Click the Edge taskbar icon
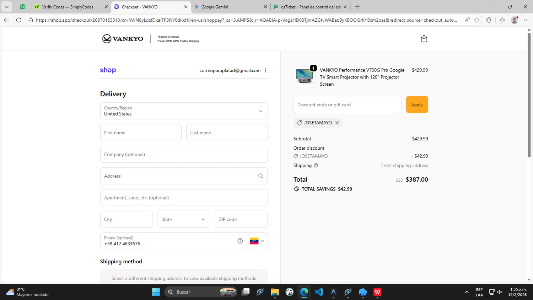Image resolution: width=533 pixels, height=300 pixels. pyautogui.click(x=304, y=292)
